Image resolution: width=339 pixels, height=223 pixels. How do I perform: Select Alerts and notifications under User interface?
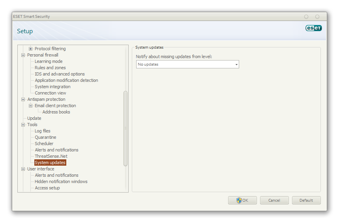pos(56,175)
